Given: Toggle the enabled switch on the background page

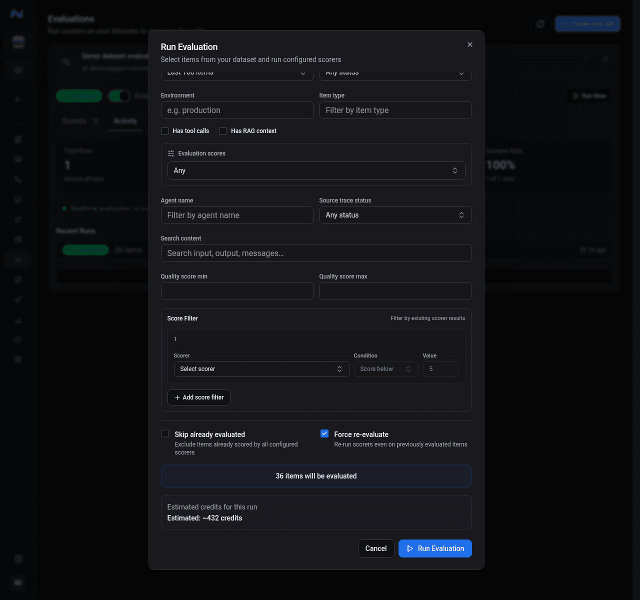Looking at the screenshot, I should [119, 95].
